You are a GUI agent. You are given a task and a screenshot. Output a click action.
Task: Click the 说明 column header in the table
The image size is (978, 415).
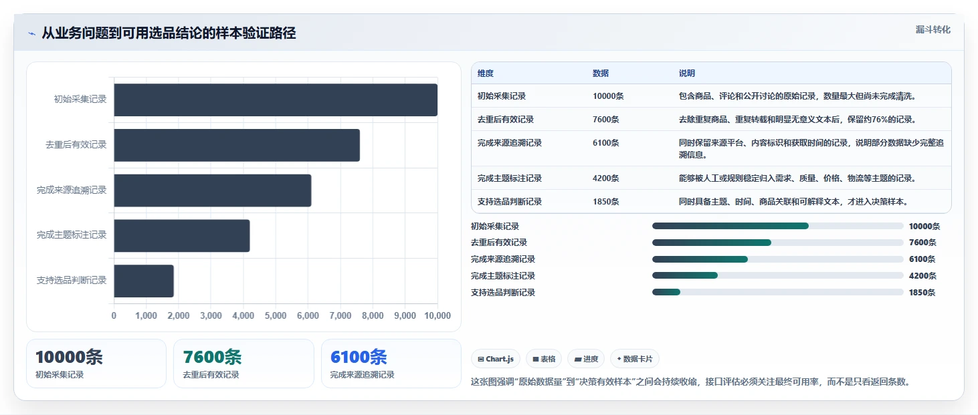coord(687,73)
